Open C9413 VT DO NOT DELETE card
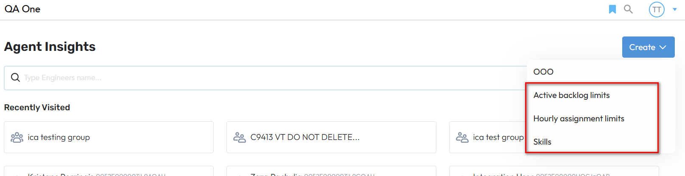 (x=331, y=137)
